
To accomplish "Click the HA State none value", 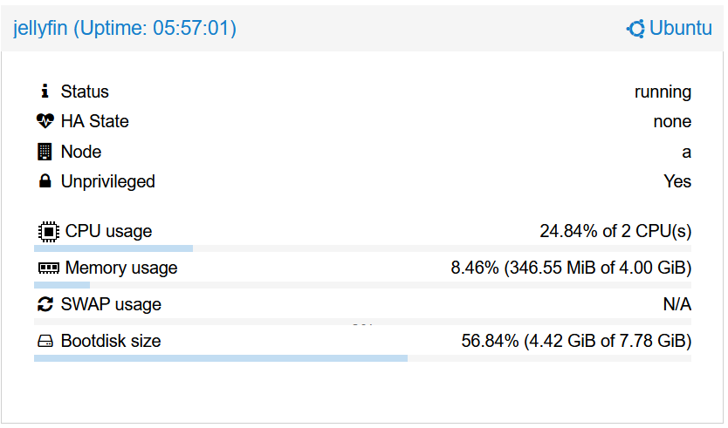I will click(672, 121).
